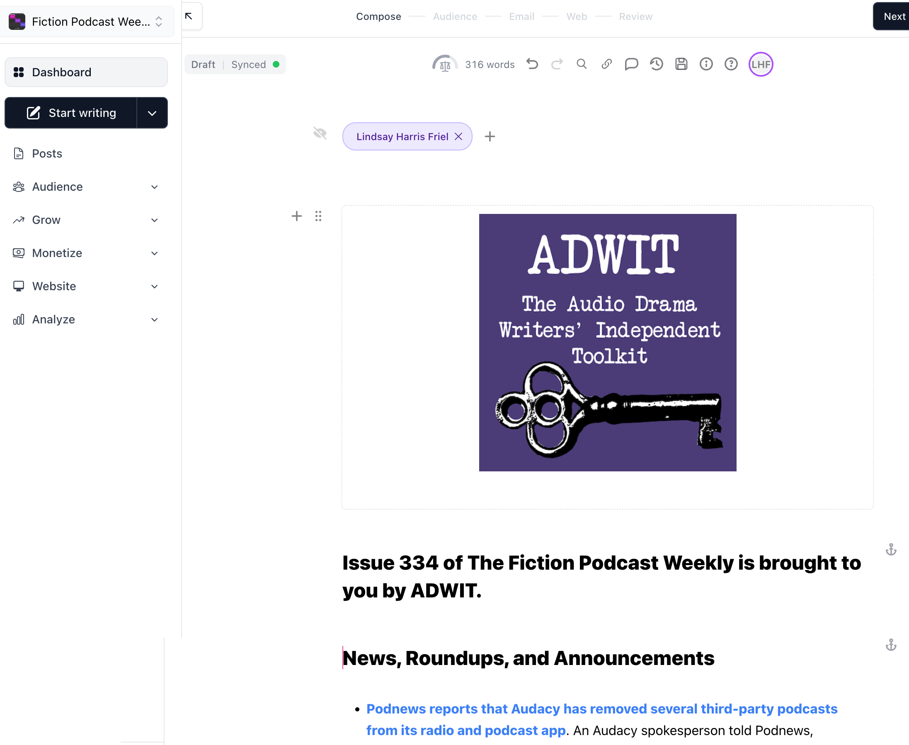Click the help question mark icon
This screenshot has width=909, height=745.
[730, 64]
